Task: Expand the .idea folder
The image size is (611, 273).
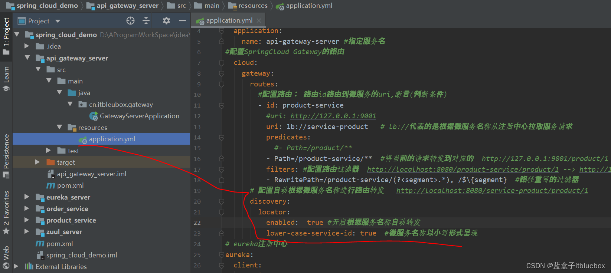Action: (x=27, y=46)
